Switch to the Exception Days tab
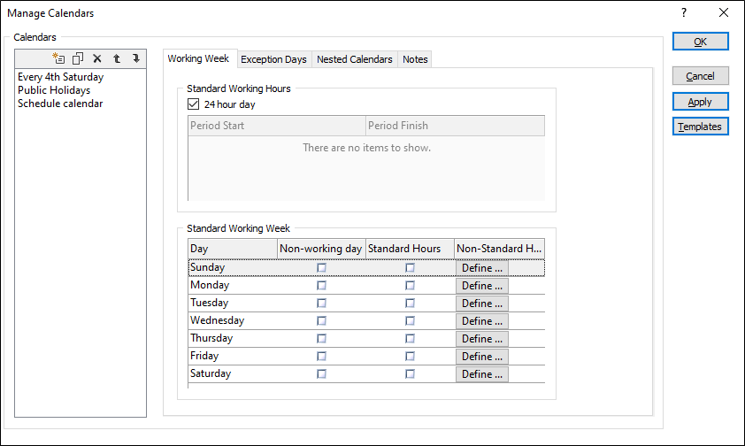This screenshot has height=446, width=745. [x=273, y=59]
